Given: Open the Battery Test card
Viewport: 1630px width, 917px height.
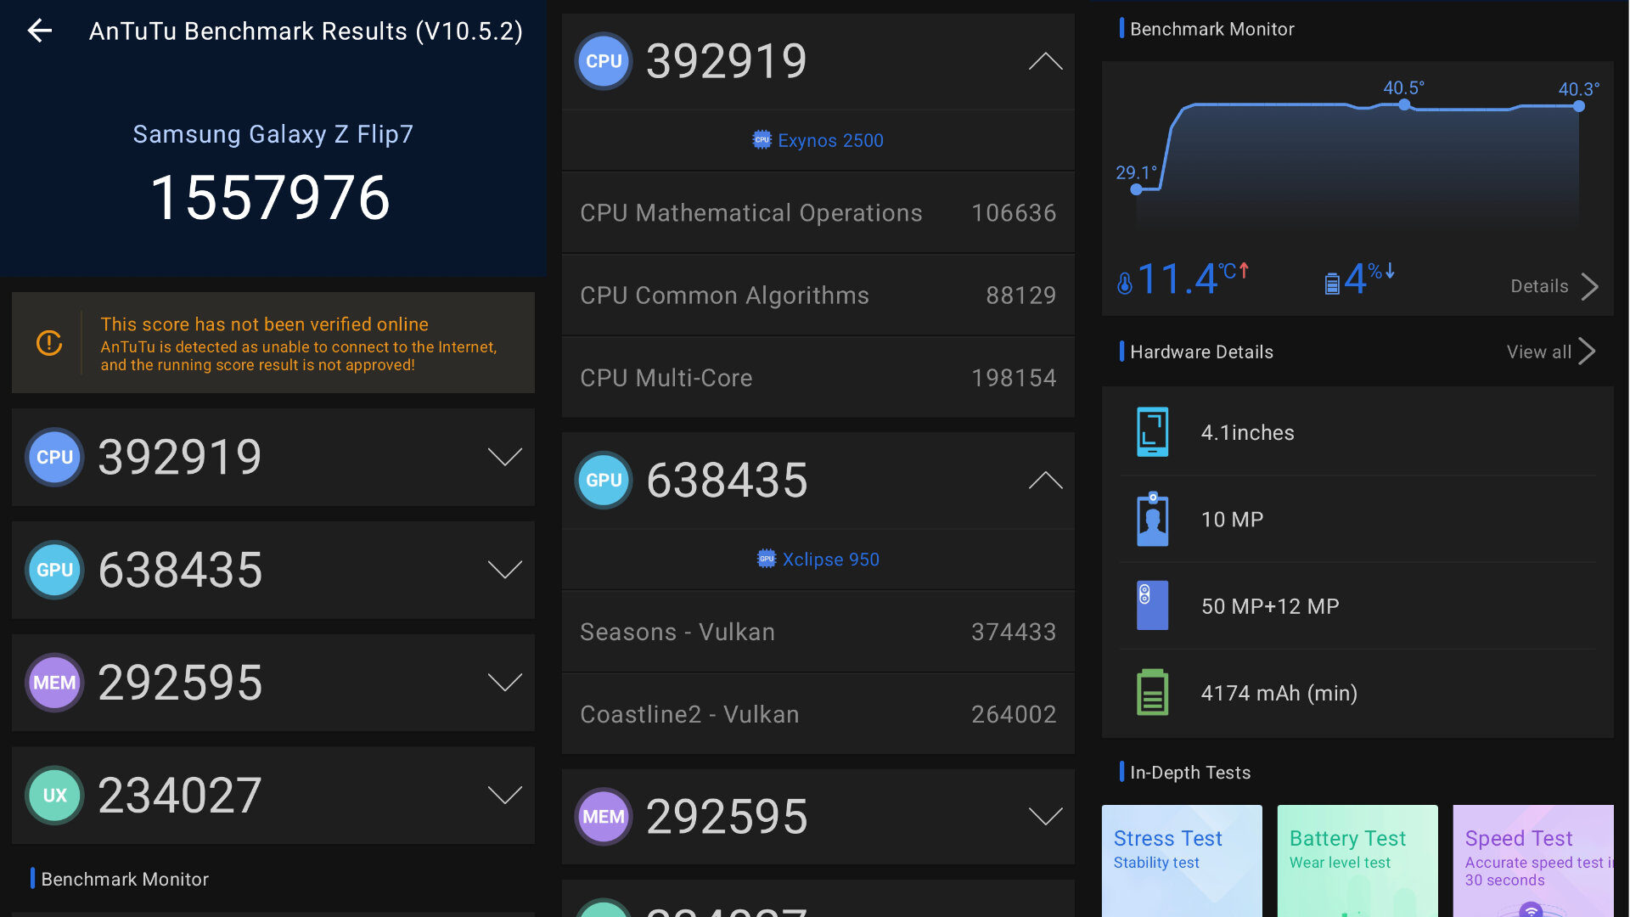Looking at the screenshot, I should pyautogui.click(x=1357, y=861).
